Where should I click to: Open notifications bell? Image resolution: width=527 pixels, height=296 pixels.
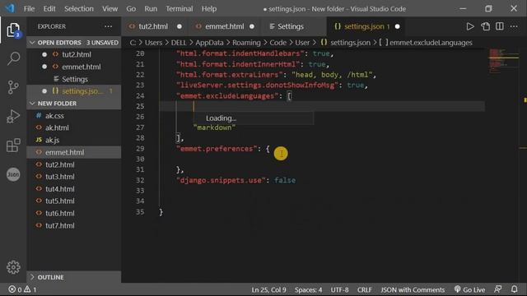tap(514, 289)
